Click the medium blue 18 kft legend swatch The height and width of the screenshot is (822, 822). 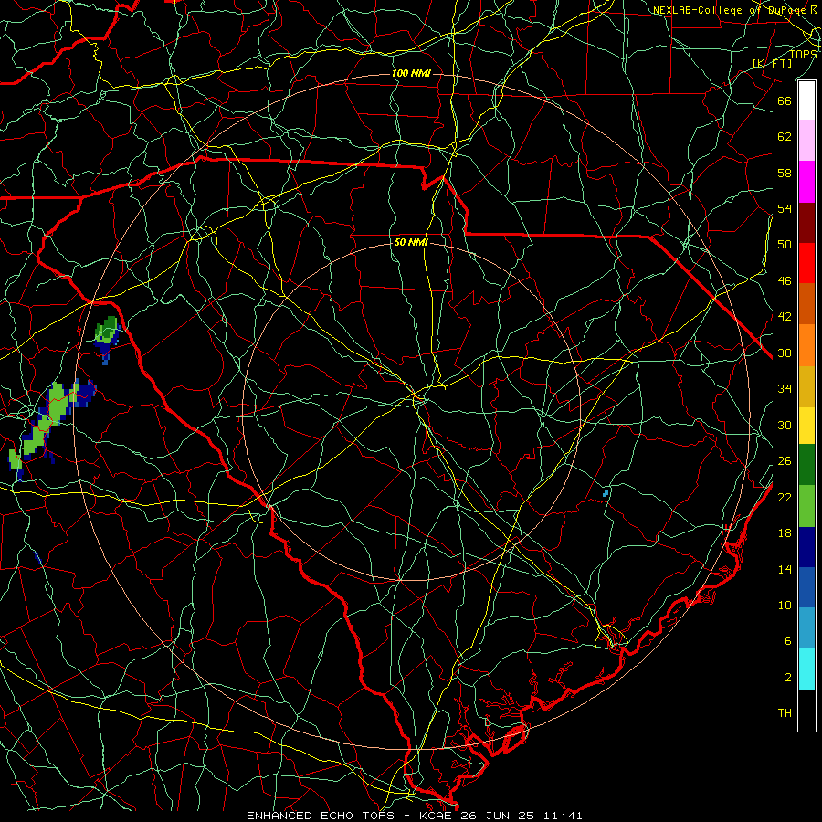(806, 587)
